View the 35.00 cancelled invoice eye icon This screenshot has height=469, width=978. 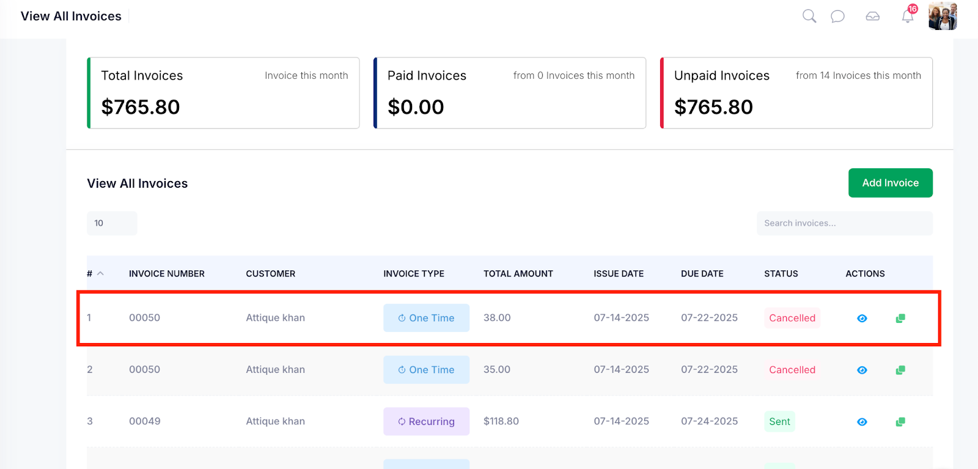pyautogui.click(x=862, y=370)
